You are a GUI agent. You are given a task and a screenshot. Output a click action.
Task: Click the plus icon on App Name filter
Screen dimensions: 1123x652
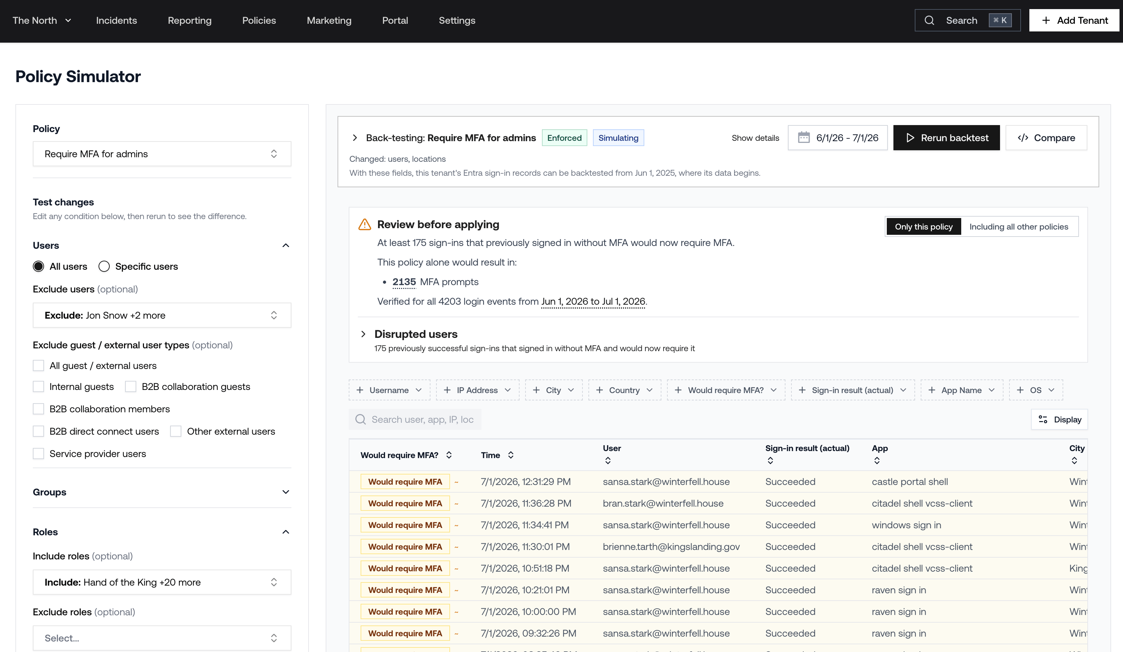(932, 390)
